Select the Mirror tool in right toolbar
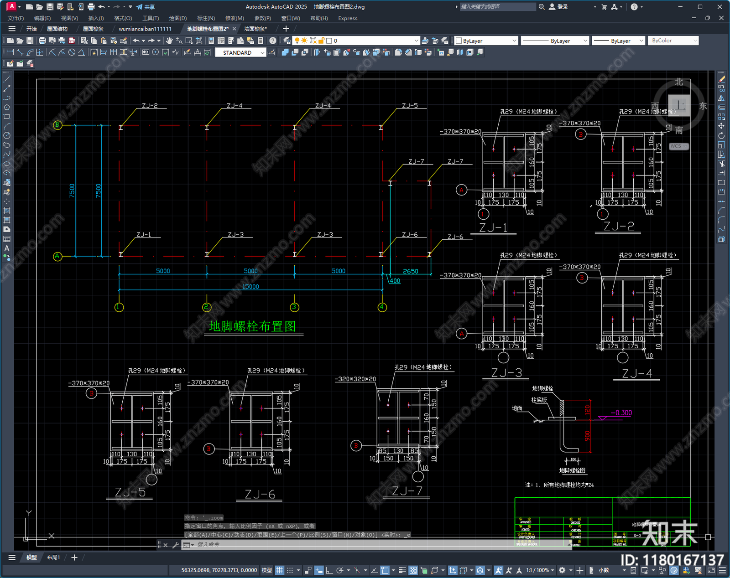This screenshot has height=578, width=730. tap(721, 98)
